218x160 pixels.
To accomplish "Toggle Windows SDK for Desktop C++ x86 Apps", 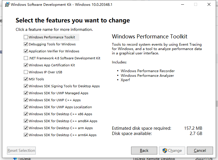I will coord(26,114).
